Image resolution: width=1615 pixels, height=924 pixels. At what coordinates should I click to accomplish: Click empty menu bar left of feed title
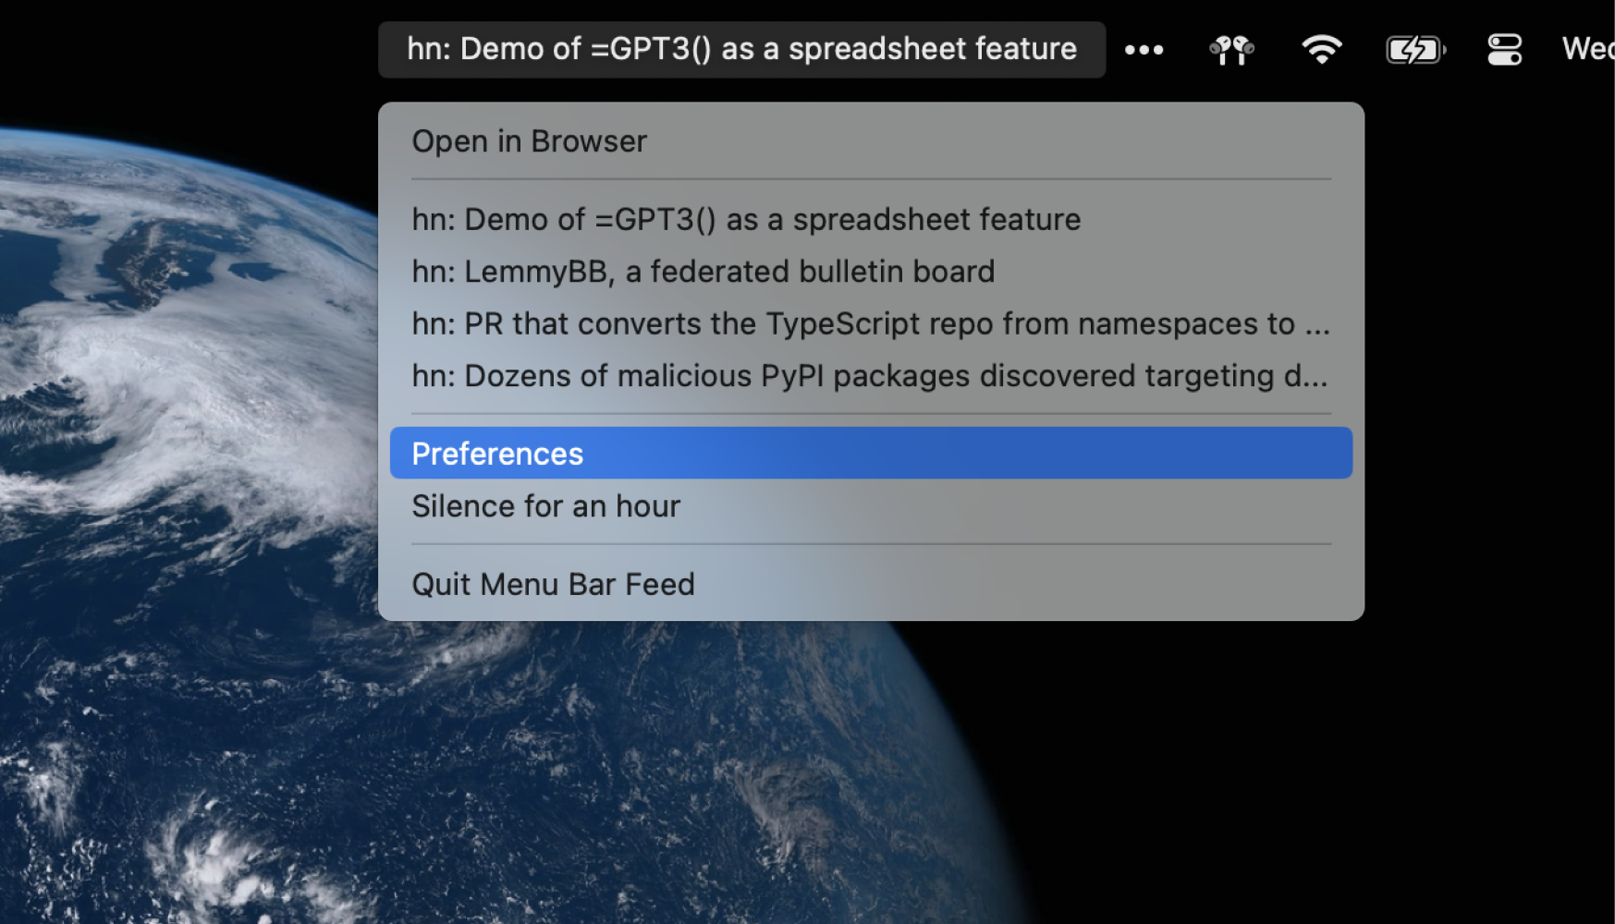click(185, 46)
